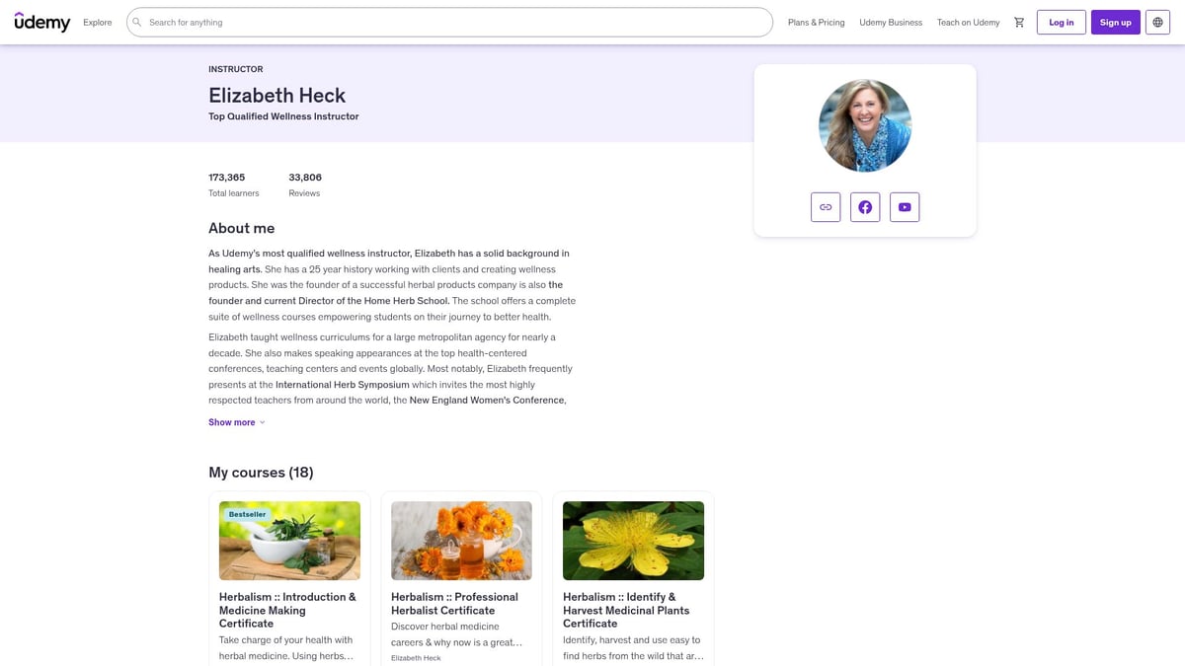The height and width of the screenshot is (666, 1185).
Task: Expand the About me section via Show more
Action: point(231,421)
